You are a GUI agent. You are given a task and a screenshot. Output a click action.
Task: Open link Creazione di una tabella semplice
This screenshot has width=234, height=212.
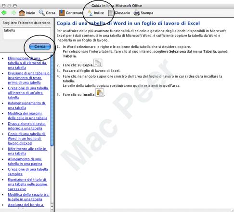pos(28,172)
